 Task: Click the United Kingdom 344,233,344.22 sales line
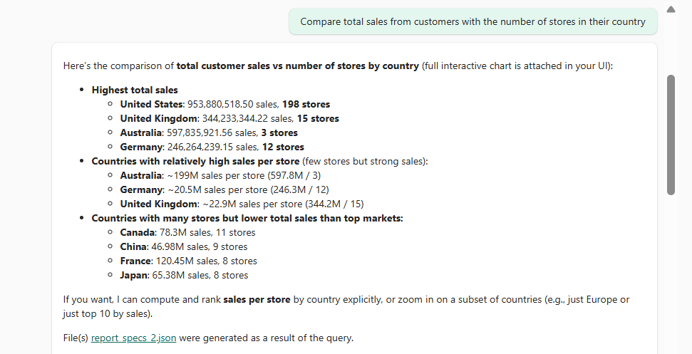click(229, 118)
